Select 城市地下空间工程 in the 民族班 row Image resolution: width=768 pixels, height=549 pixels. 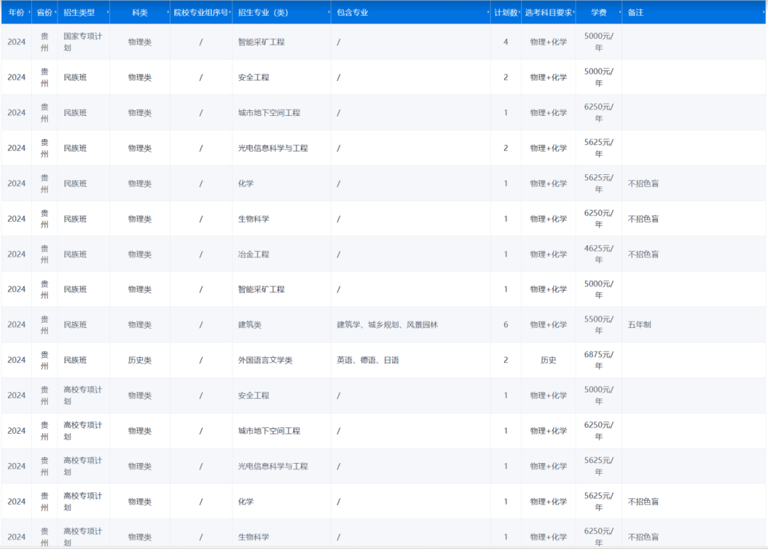(269, 112)
